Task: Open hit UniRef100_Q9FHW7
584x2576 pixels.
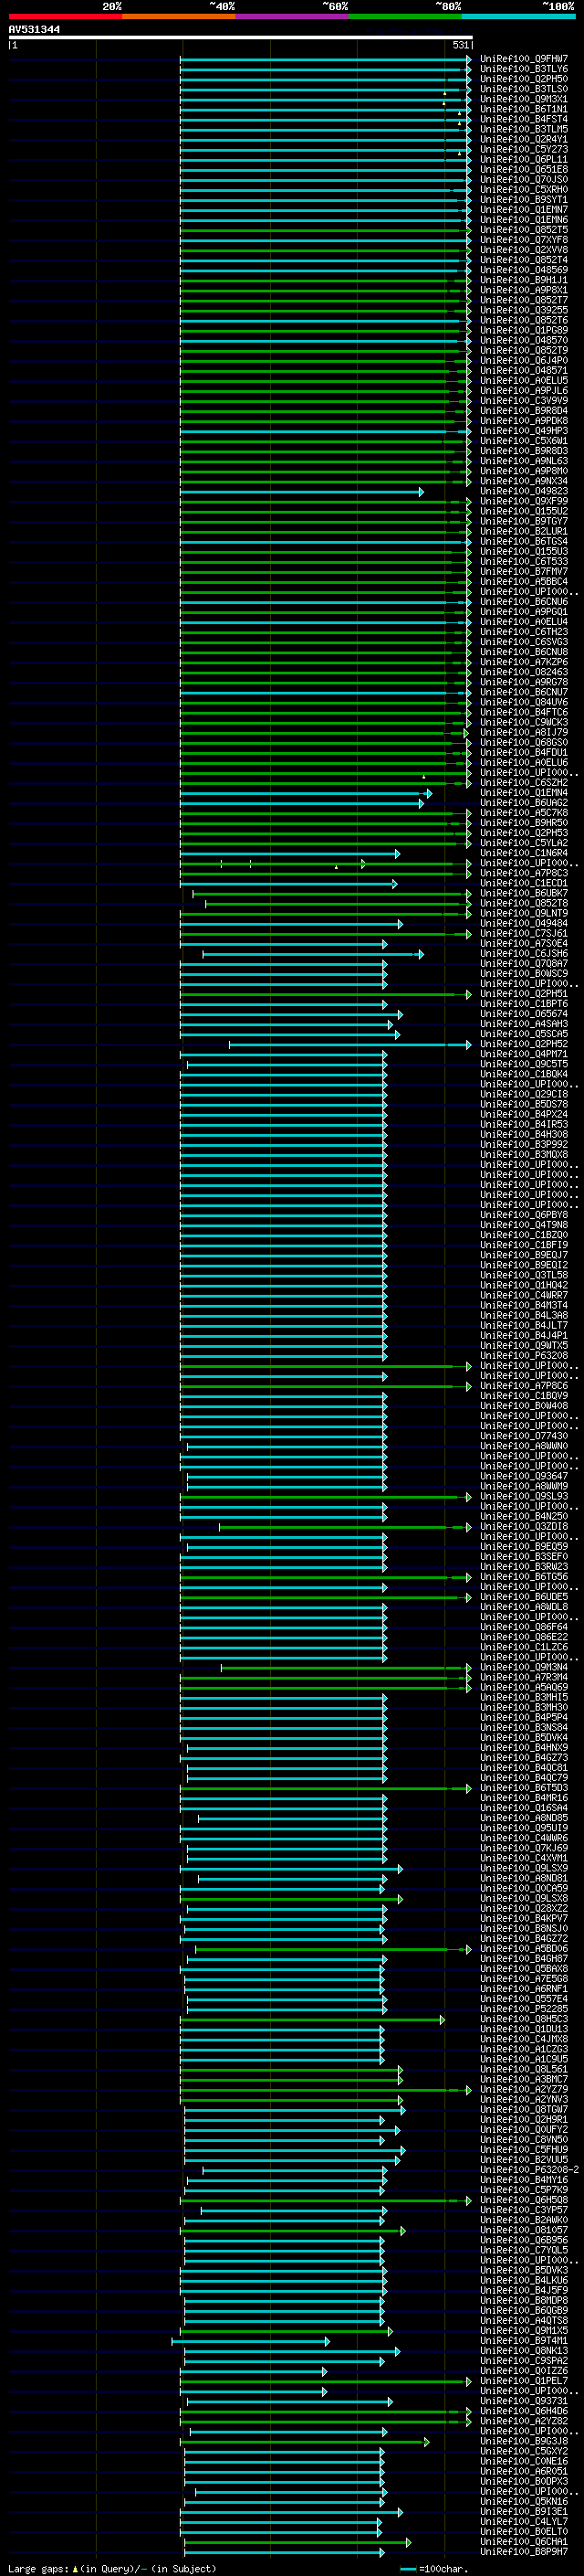Action: 524,59
